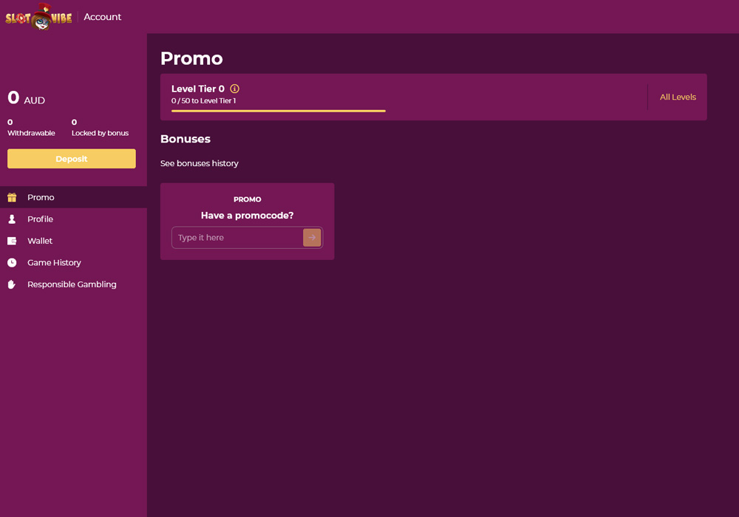Click the Withdrawable balance amount

[10, 123]
